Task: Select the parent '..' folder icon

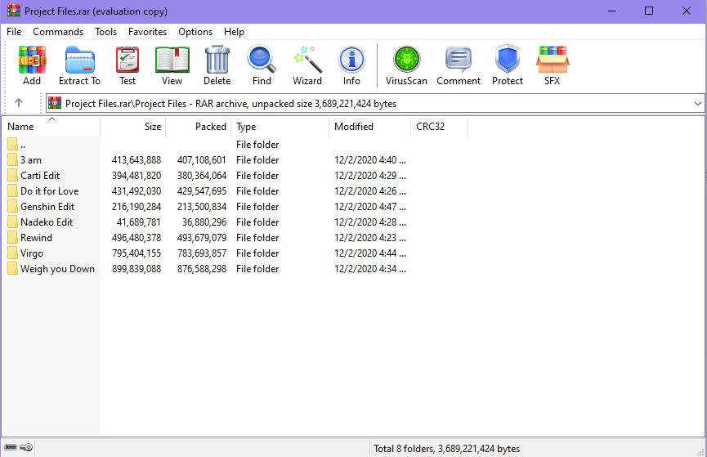Action: pos(12,145)
